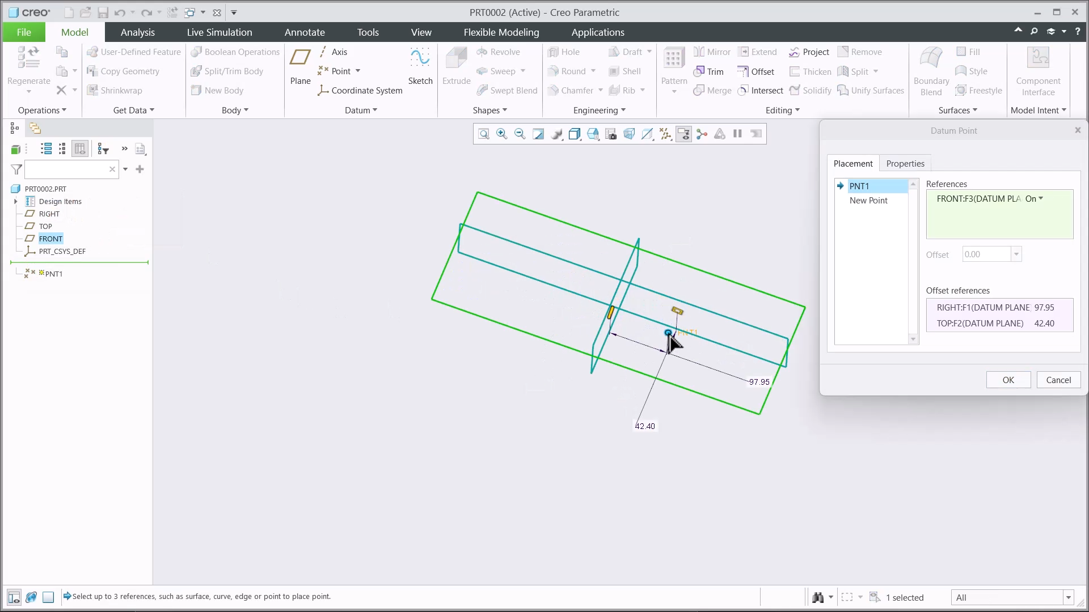Select the FRONT plane in model tree
Viewport: 1089px width, 612px height.
50,239
